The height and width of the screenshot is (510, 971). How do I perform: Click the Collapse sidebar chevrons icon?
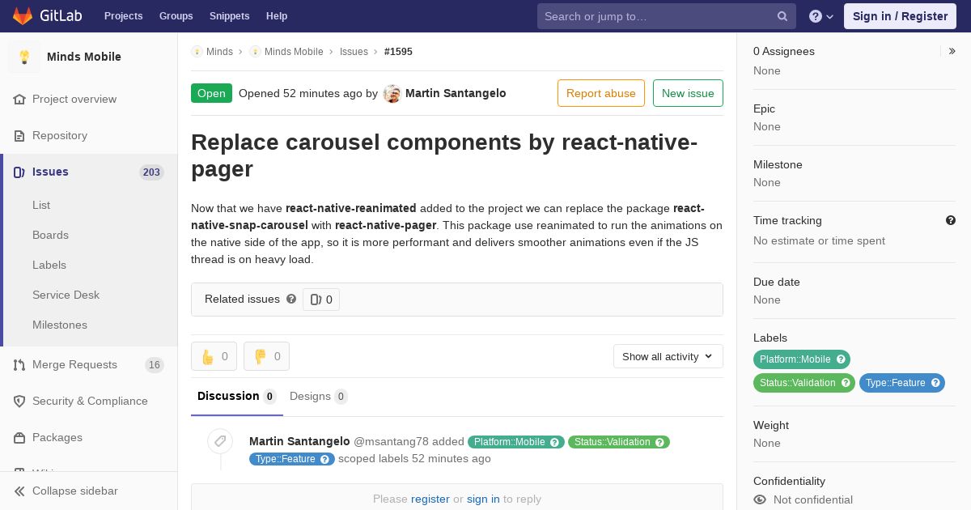[19, 491]
